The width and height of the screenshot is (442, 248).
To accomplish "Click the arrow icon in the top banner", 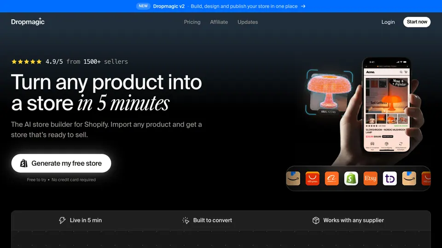I will click(x=303, y=6).
